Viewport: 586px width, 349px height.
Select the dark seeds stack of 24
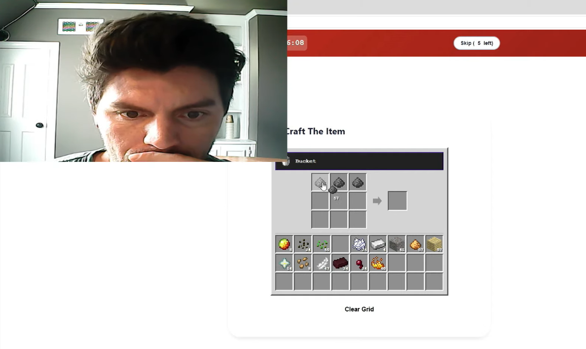click(303, 244)
